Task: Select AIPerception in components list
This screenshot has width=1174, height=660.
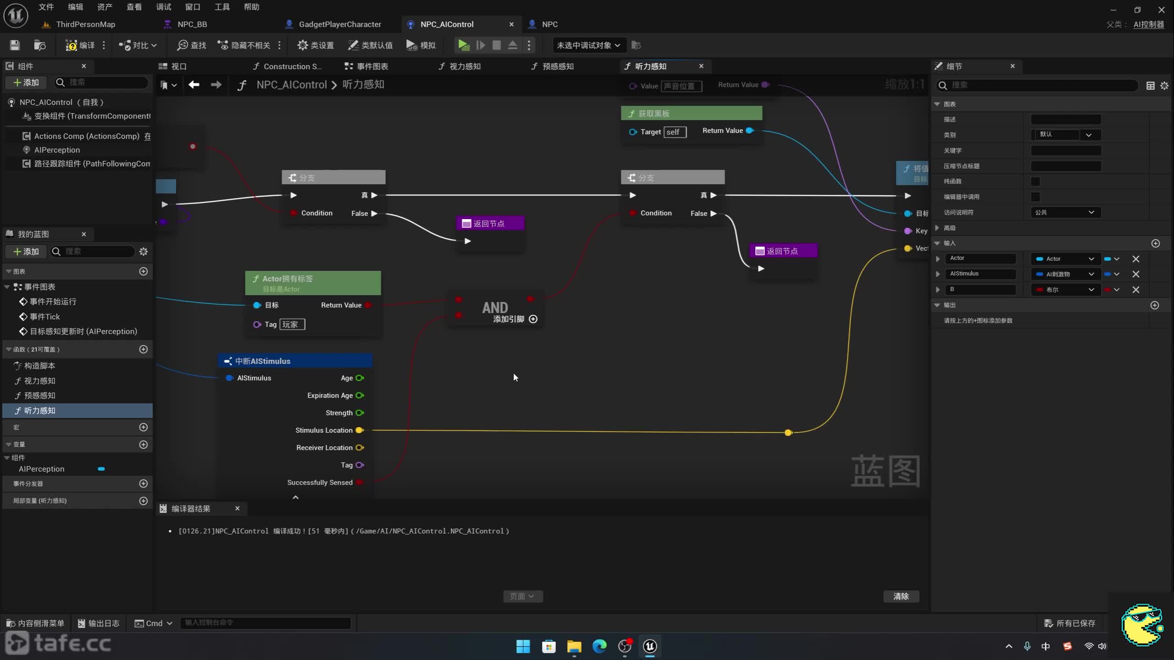Action: coord(57,150)
